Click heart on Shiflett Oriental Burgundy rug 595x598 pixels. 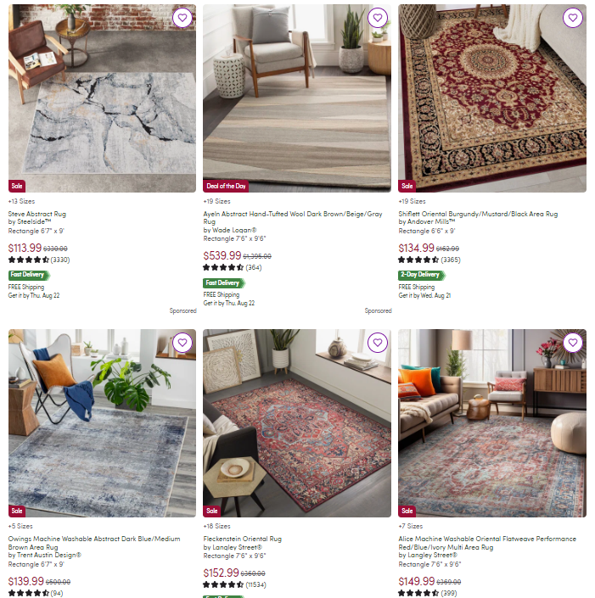(x=573, y=18)
